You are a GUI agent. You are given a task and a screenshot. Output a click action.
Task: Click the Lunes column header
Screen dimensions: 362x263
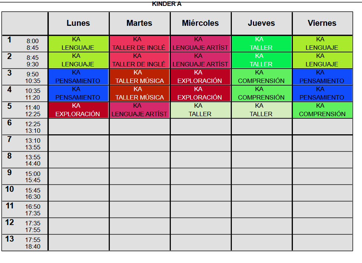tap(78, 23)
